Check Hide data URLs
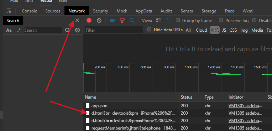 coord(149,30)
